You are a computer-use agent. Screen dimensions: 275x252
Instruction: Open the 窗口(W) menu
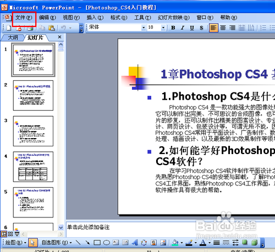click(x=205, y=18)
